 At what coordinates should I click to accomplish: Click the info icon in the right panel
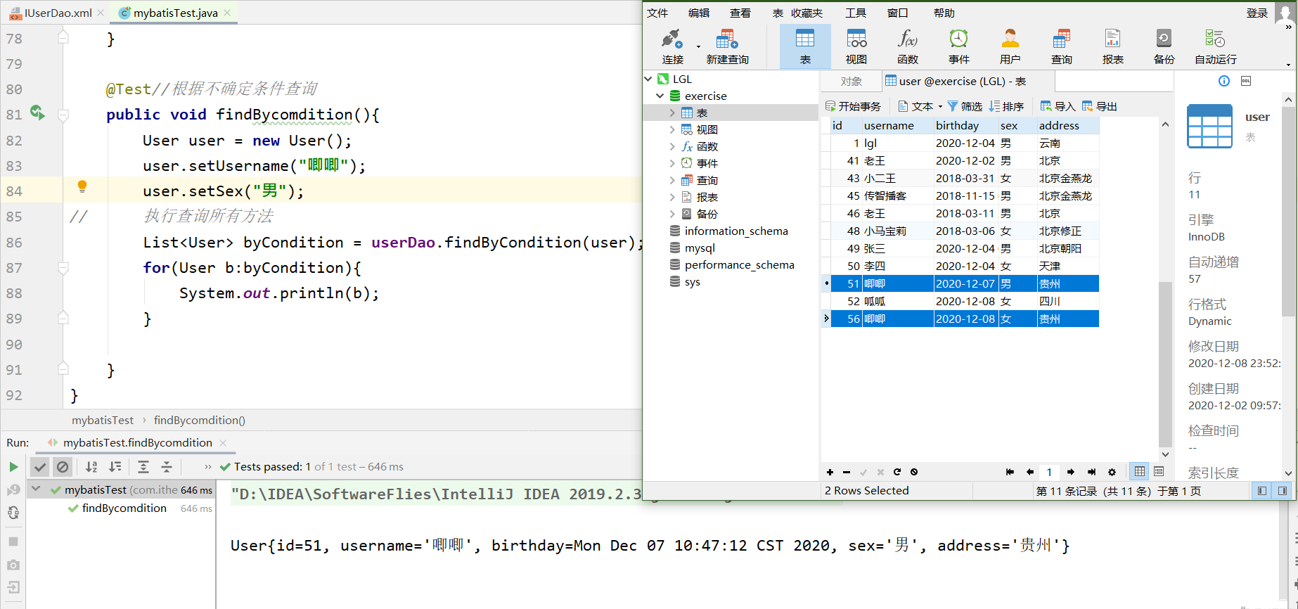coord(1224,81)
